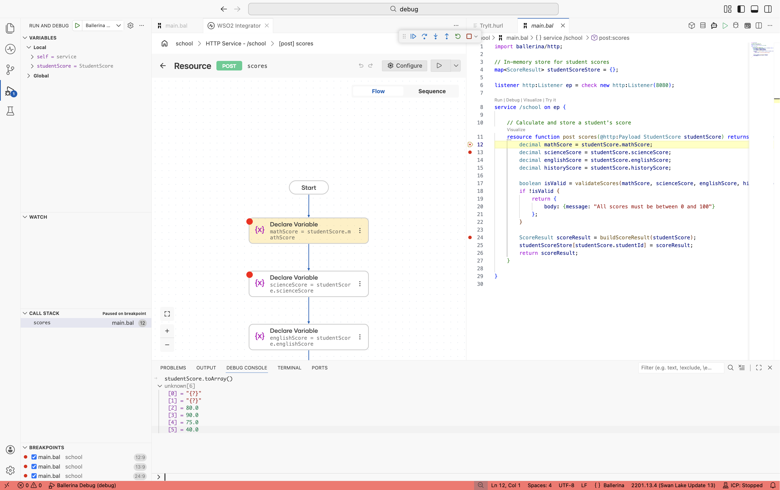Toggle breakpoint on scienceScore Declare Variable node

[249, 275]
